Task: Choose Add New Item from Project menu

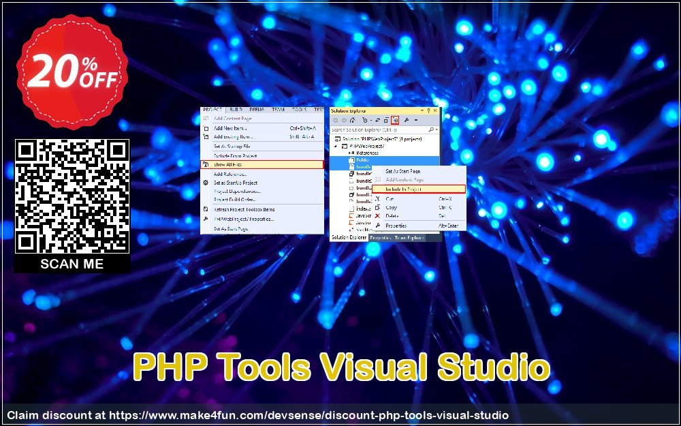Action: (x=262, y=128)
